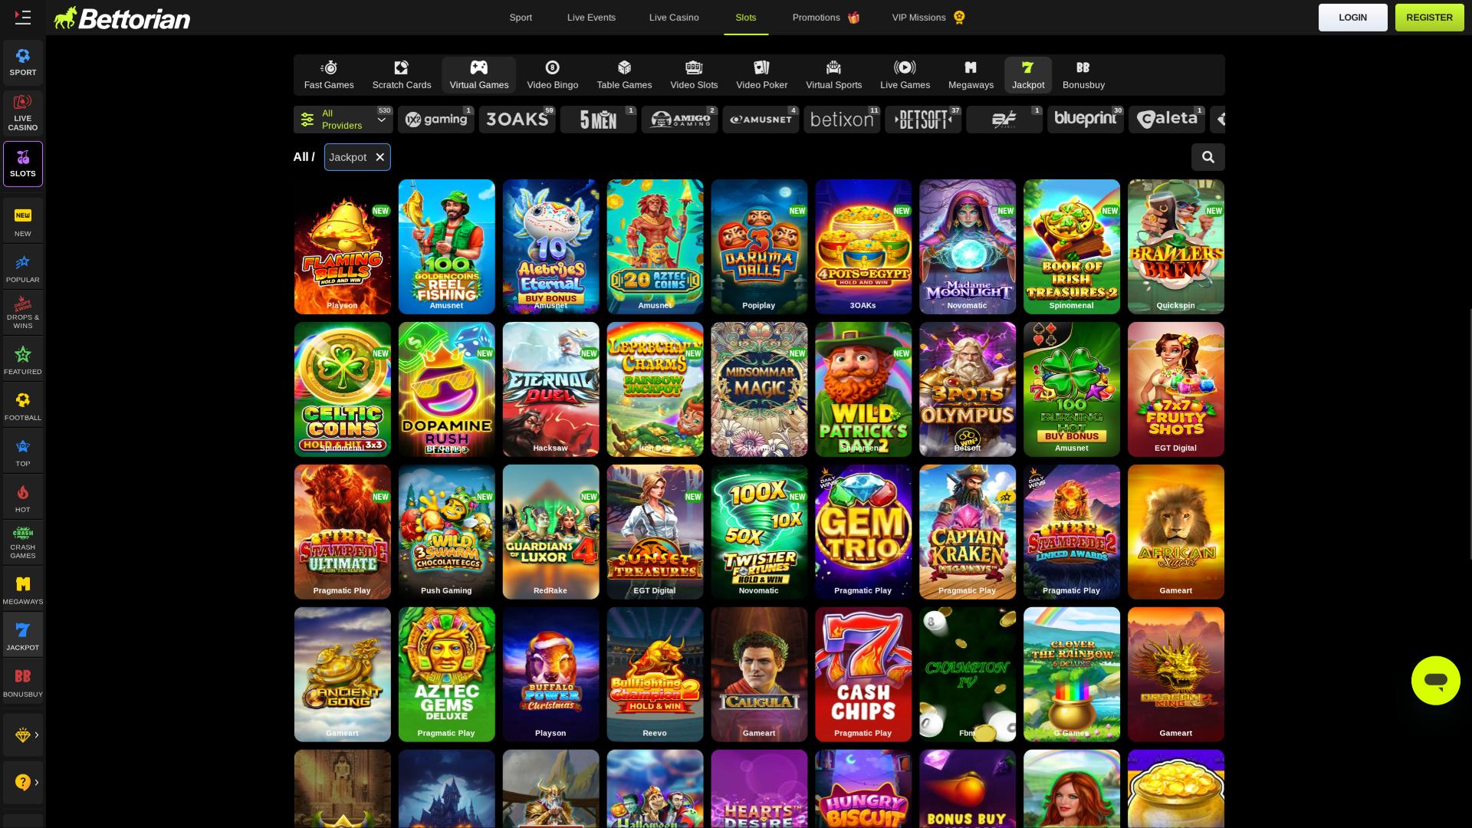This screenshot has height=828, width=1472.
Task: Select the Live Casino icon in sidebar
Action: [22, 113]
